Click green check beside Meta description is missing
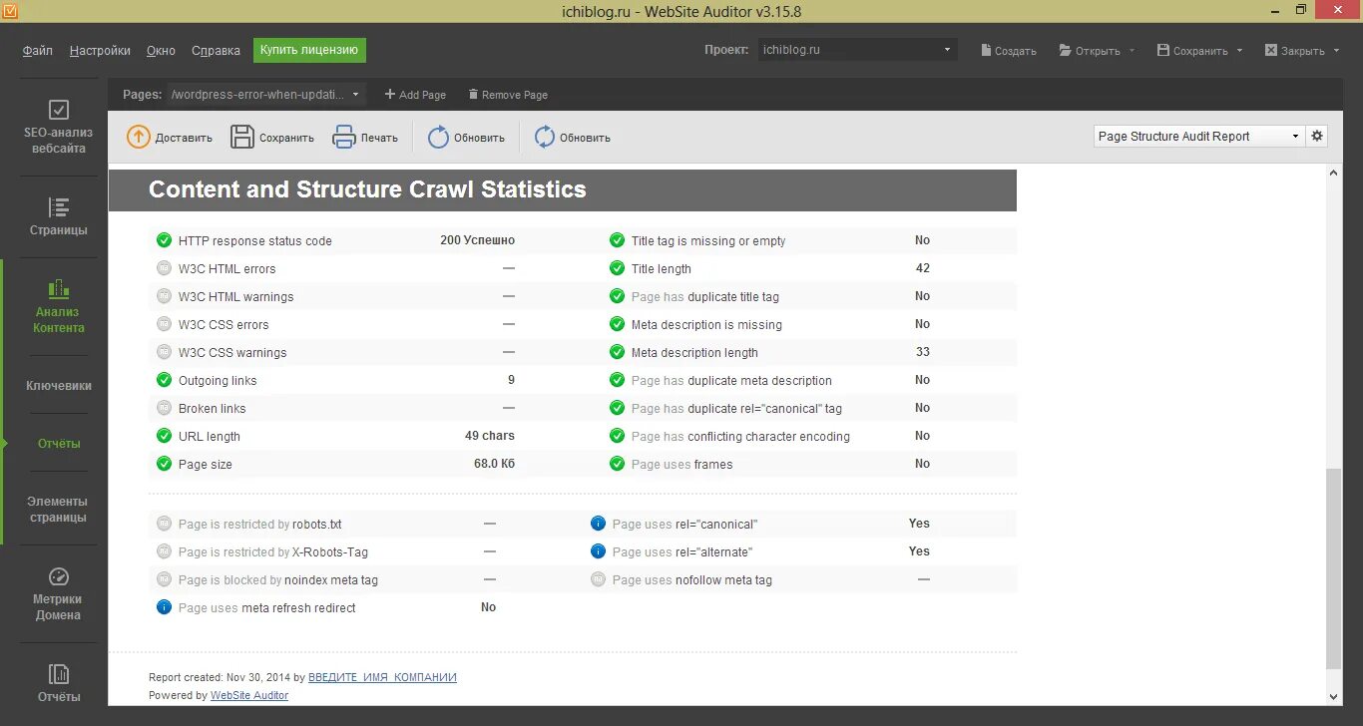1363x726 pixels. coord(618,324)
